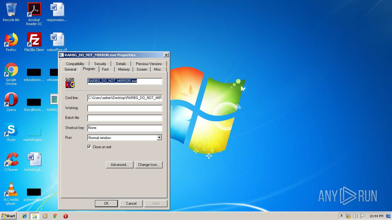
Task: Open Internet Explorer from the taskbar
Action: [24, 216]
